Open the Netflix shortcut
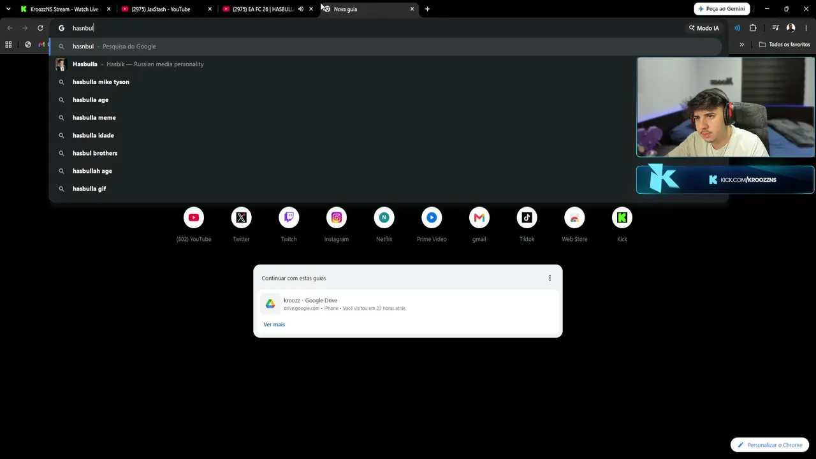 pos(384,218)
